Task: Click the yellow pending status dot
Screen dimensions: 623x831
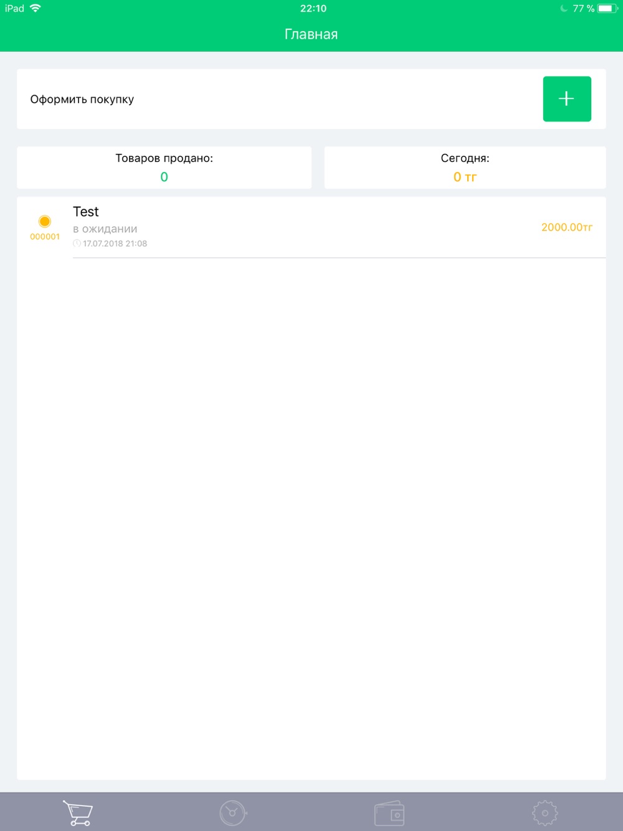Action: (x=45, y=221)
